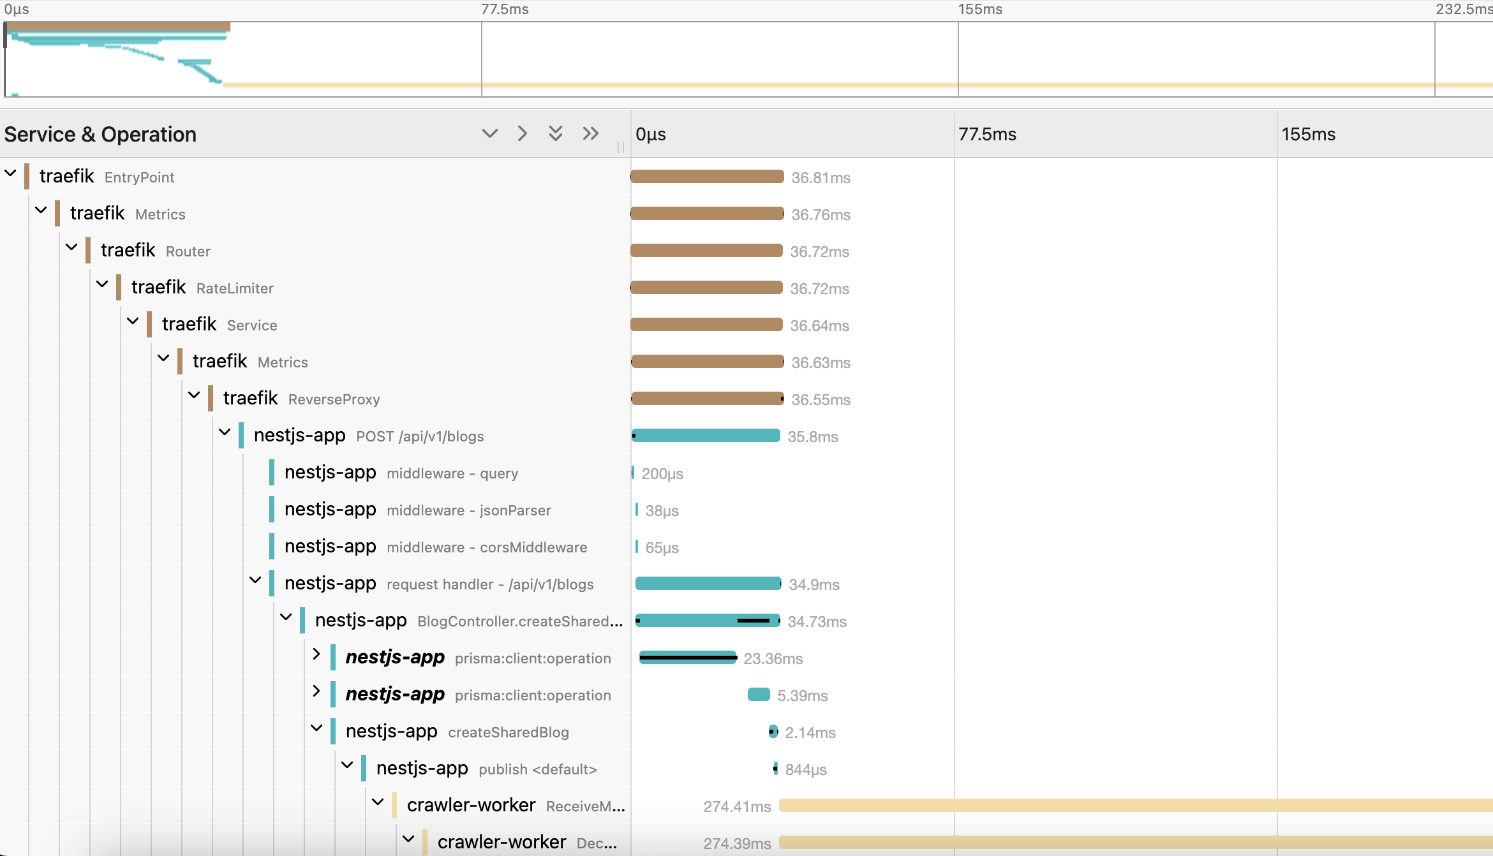Click the column resize divider handle
Image resolution: width=1493 pixels, height=856 pixels.
tap(620, 147)
